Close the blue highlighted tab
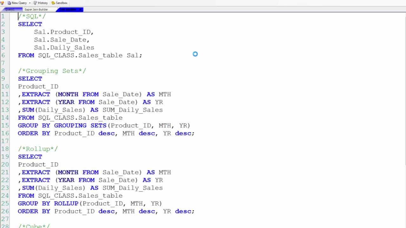Viewport: 406px width, 228px height. [81, 9]
